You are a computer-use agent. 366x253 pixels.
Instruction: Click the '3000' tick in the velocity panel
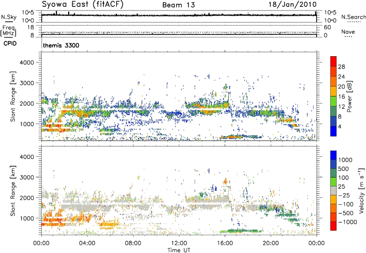[x=27, y=177]
